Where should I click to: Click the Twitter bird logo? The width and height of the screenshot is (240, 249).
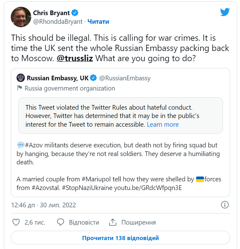click(x=225, y=12)
